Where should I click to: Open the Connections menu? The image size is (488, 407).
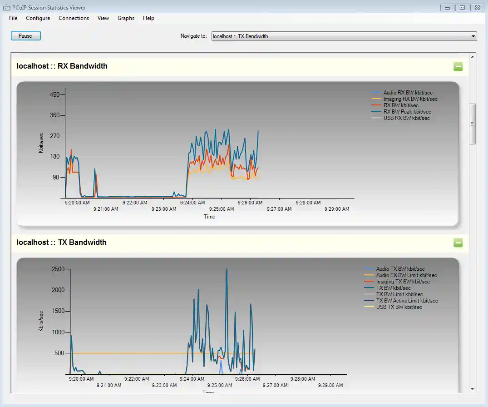[74, 18]
